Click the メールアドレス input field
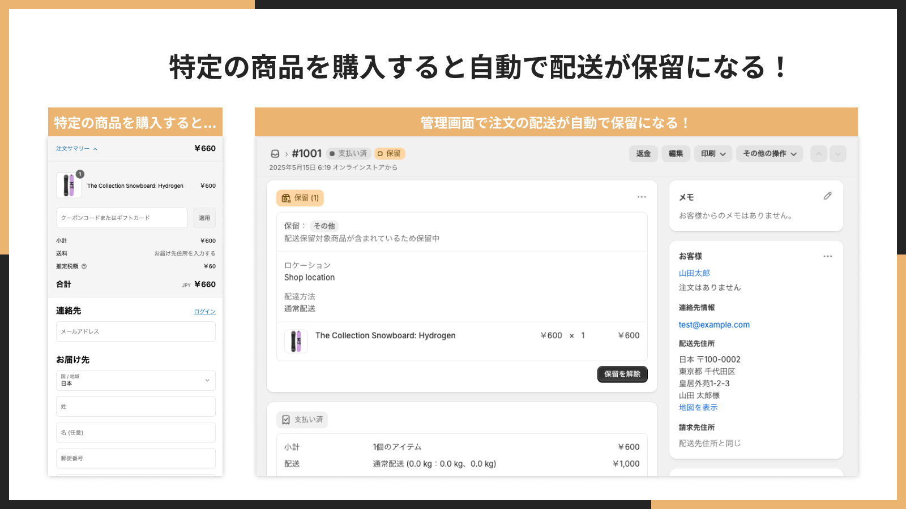Image resolution: width=906 pixels, height=509 pixels. [x=136, y=331]
